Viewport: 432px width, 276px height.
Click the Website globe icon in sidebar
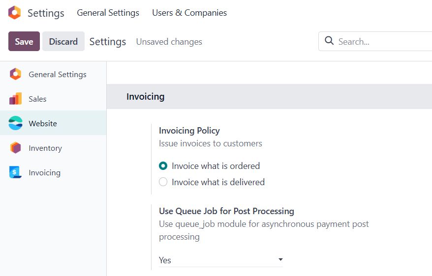pyautogui.click(x=15, y=123)
